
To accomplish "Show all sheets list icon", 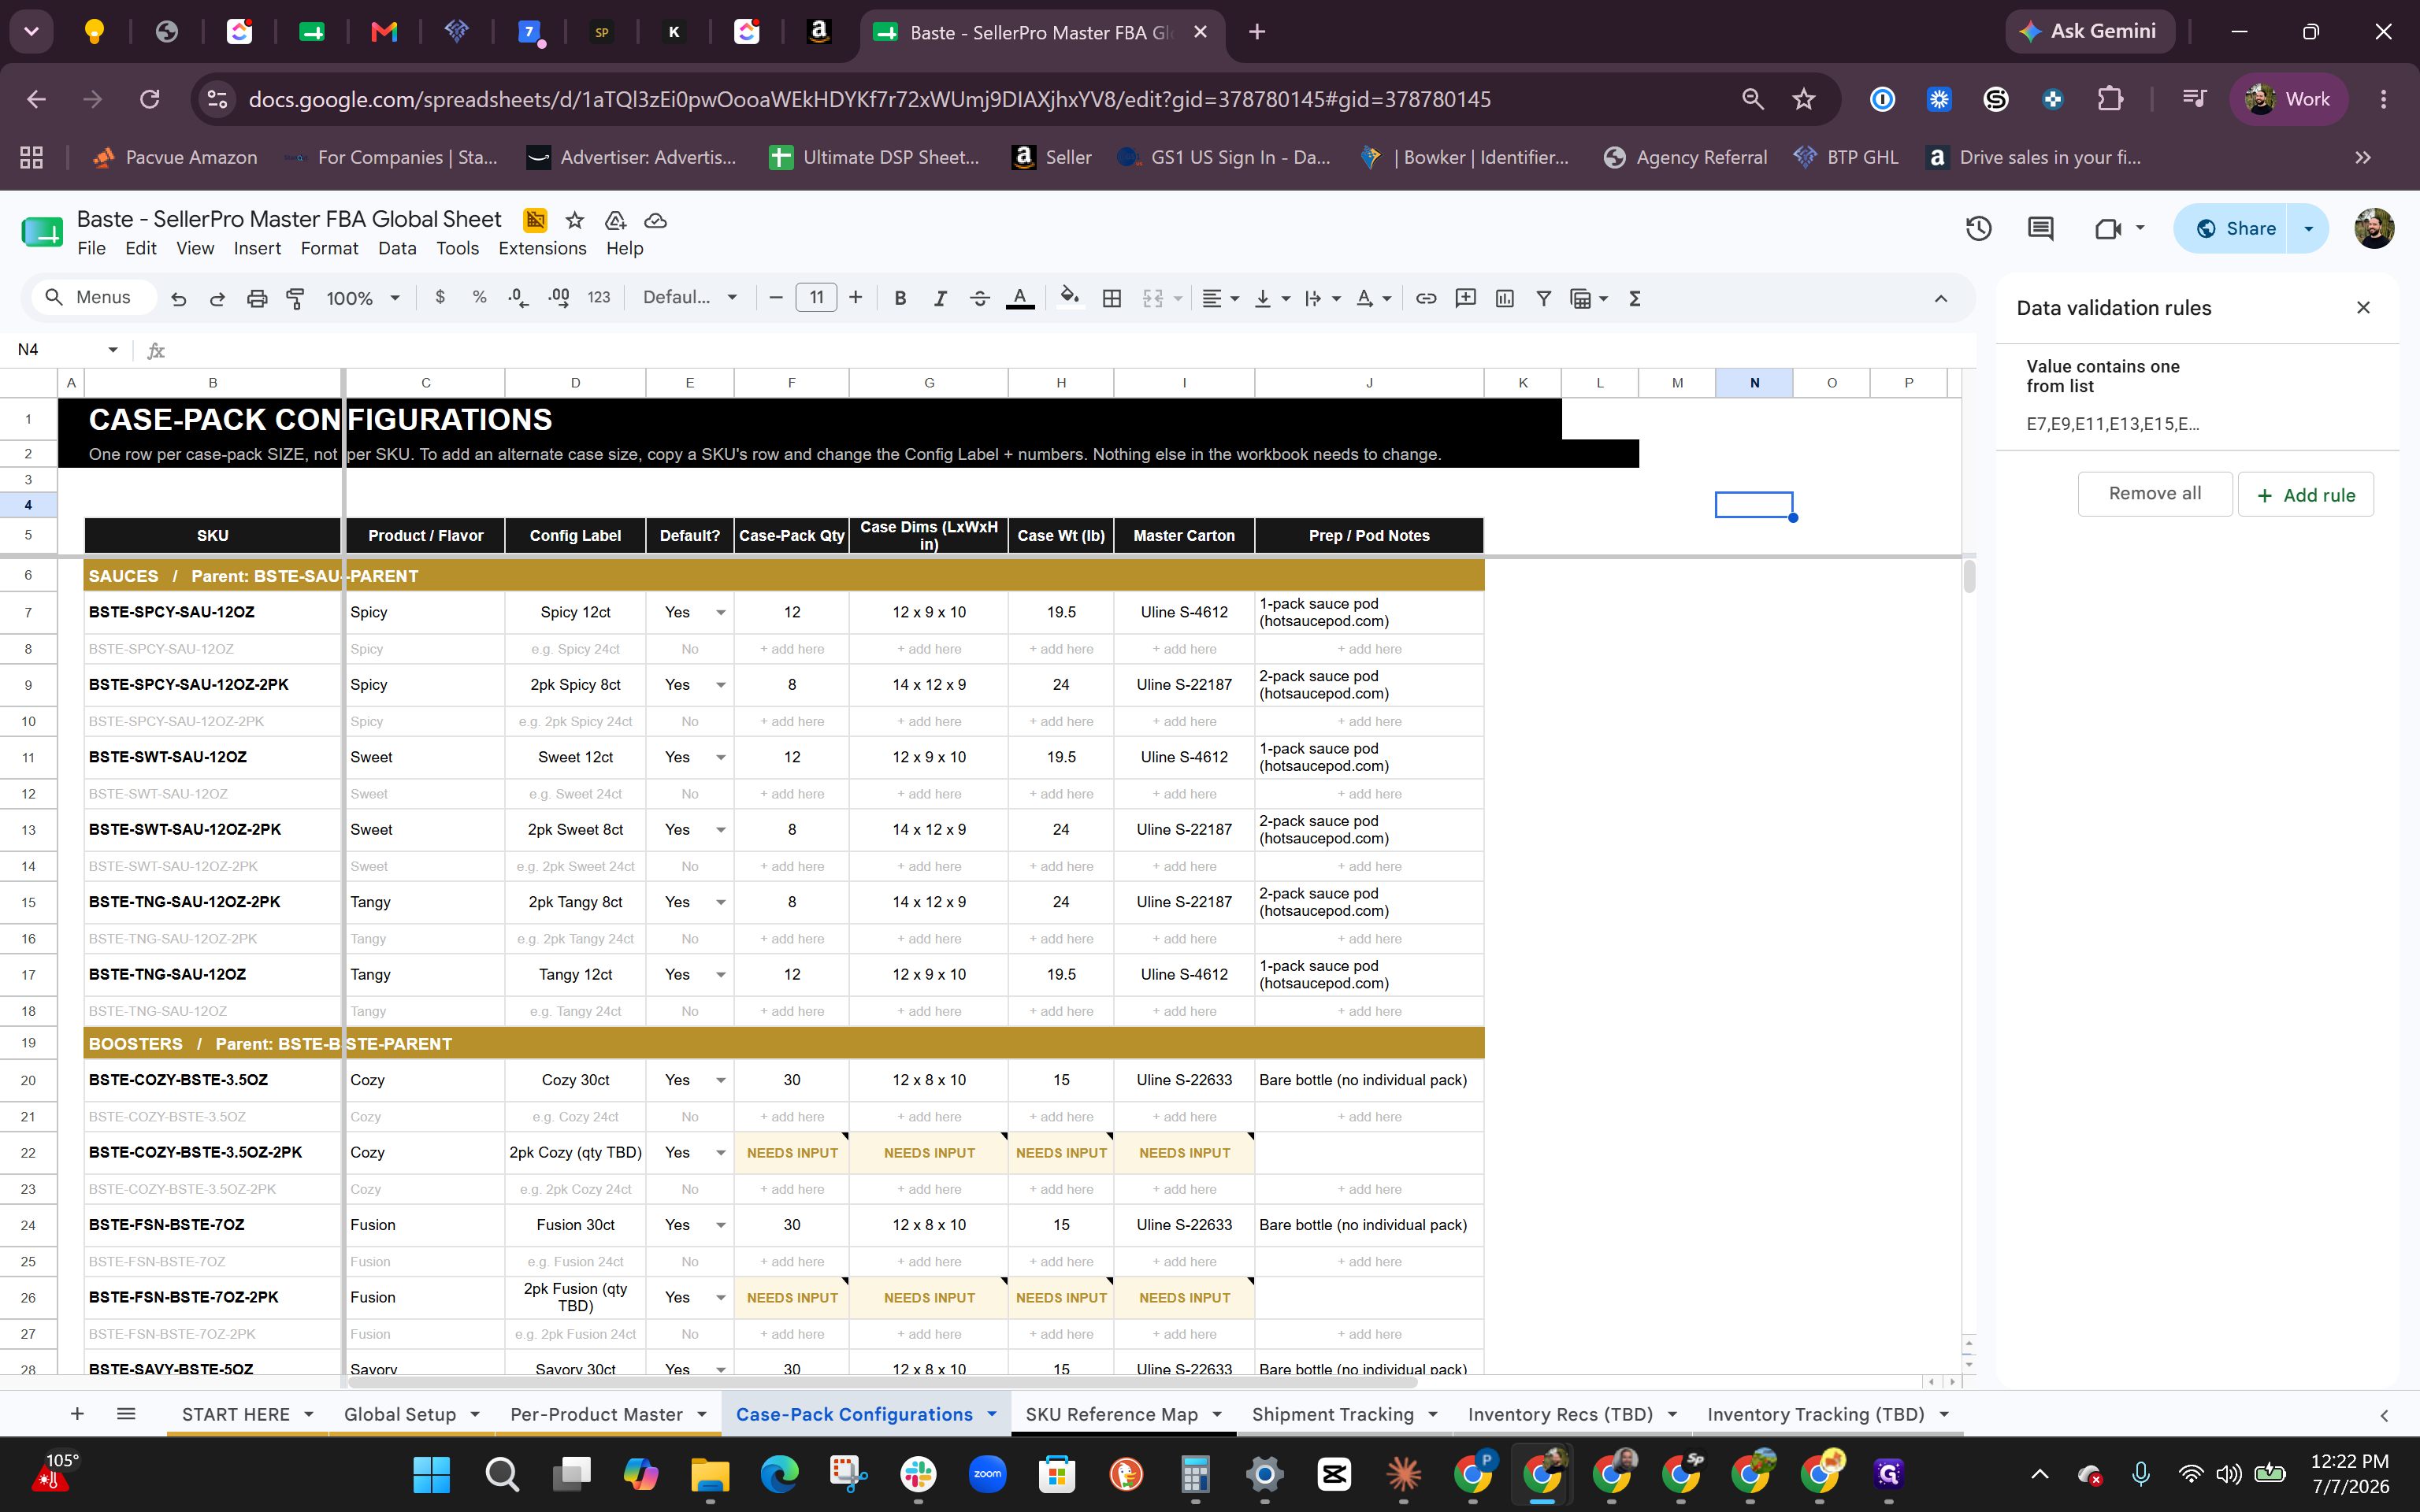I will coord(126,1414).
